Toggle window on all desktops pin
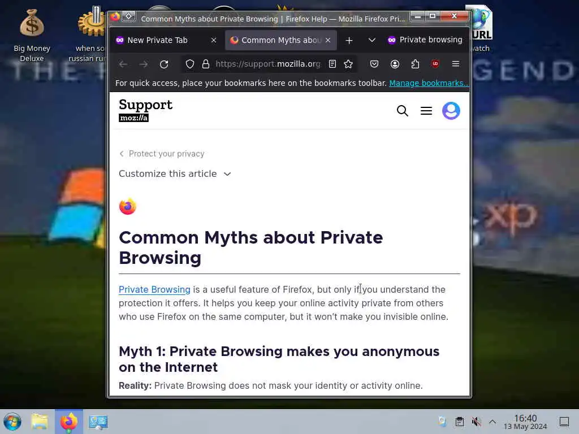 (128, 16)
